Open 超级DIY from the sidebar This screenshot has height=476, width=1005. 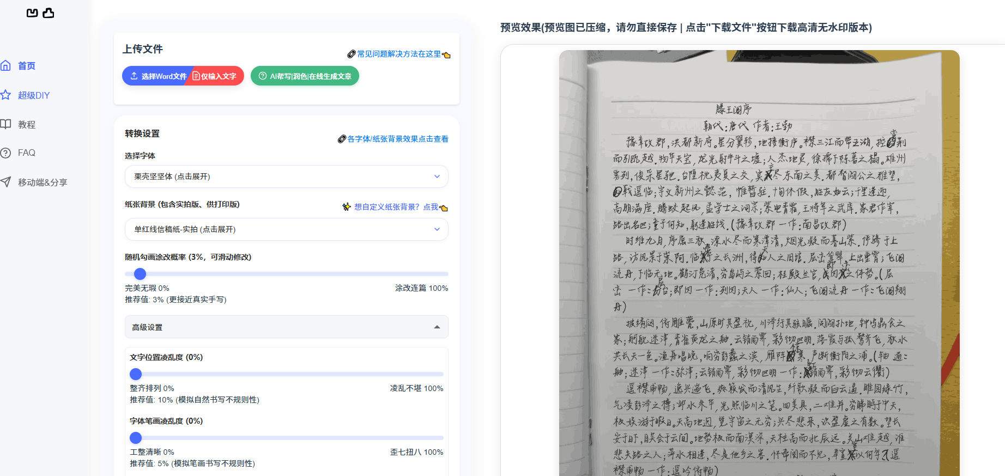pos(34,95)
